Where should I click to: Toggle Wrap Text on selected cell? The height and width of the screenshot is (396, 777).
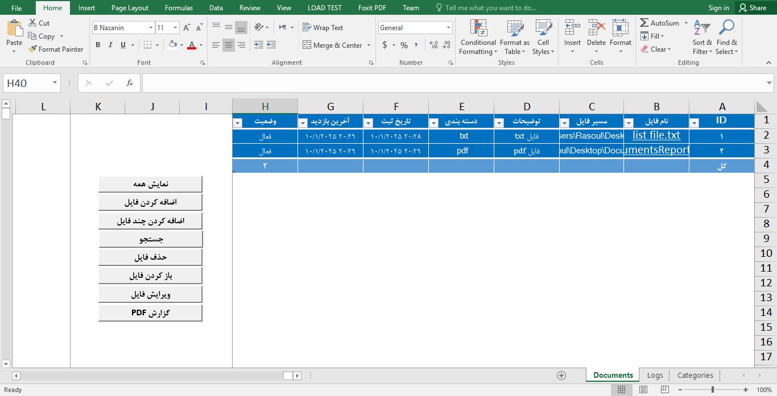(x=323, y=27)
